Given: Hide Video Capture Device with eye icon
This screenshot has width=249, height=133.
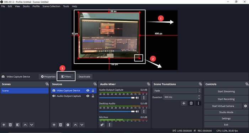Looking at the screenshot, I should pos(88,90).
